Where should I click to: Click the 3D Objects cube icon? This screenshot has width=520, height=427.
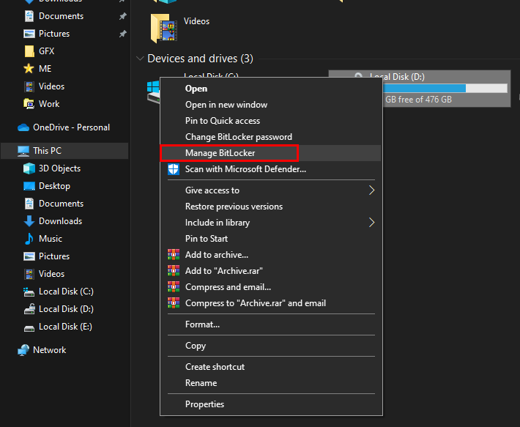pos(29,168)
